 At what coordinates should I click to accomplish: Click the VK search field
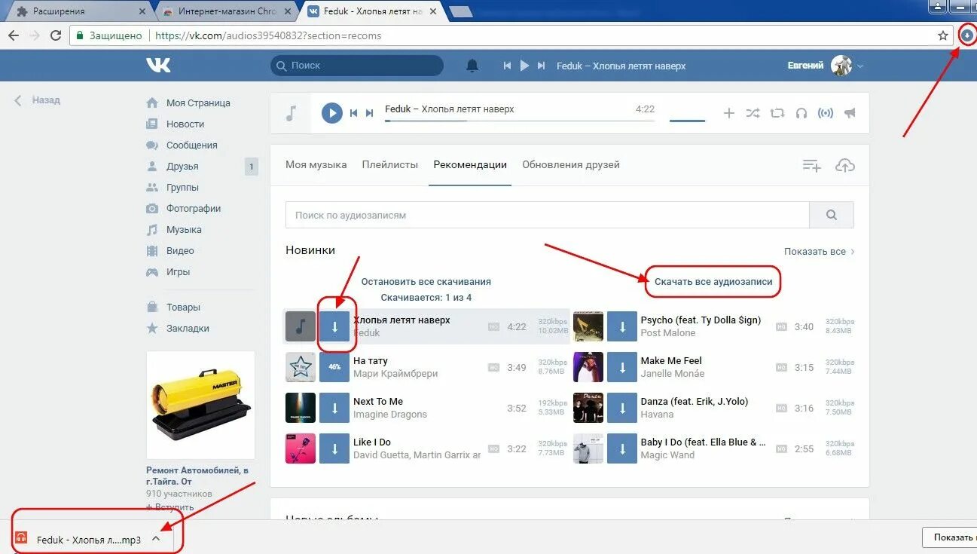357,66
